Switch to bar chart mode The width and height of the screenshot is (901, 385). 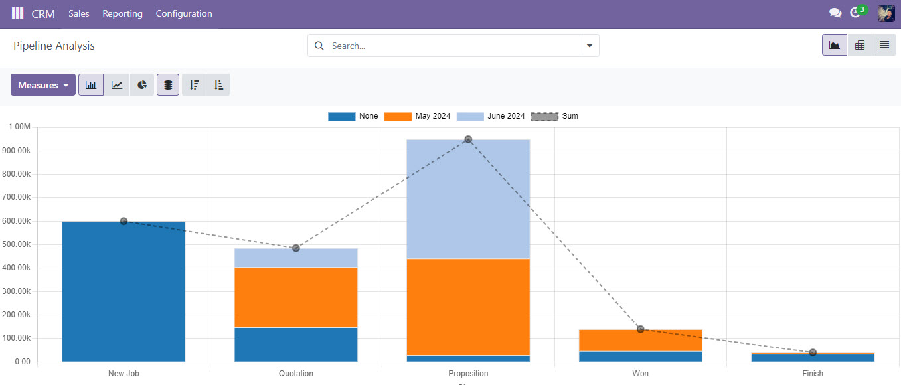pos(91,85)
